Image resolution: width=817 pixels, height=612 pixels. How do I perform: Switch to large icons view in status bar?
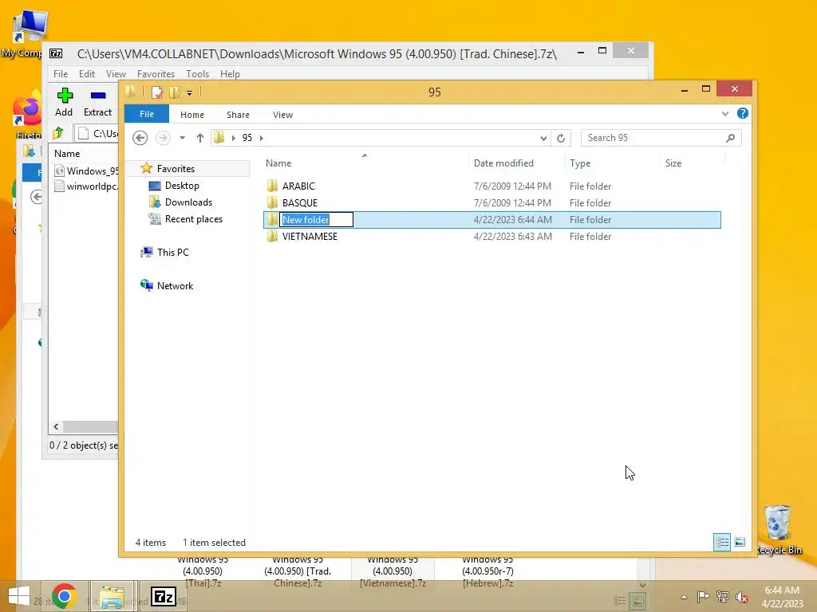(740, 542)
